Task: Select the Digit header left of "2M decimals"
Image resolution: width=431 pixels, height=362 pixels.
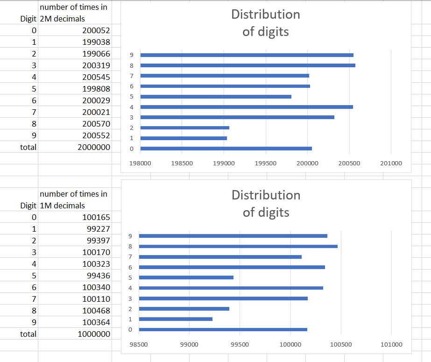Action: point(19,13)
